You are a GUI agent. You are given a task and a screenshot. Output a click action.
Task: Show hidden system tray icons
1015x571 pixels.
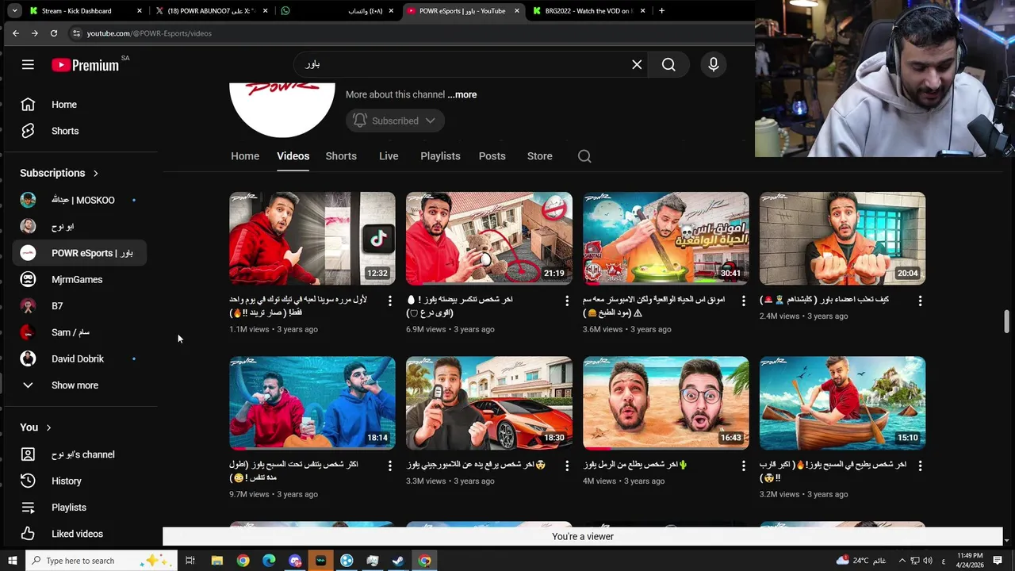click(x=902, y=561)
